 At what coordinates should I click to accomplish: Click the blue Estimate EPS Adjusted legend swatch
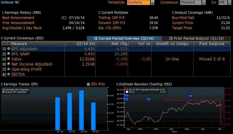(x=4, y=90)
